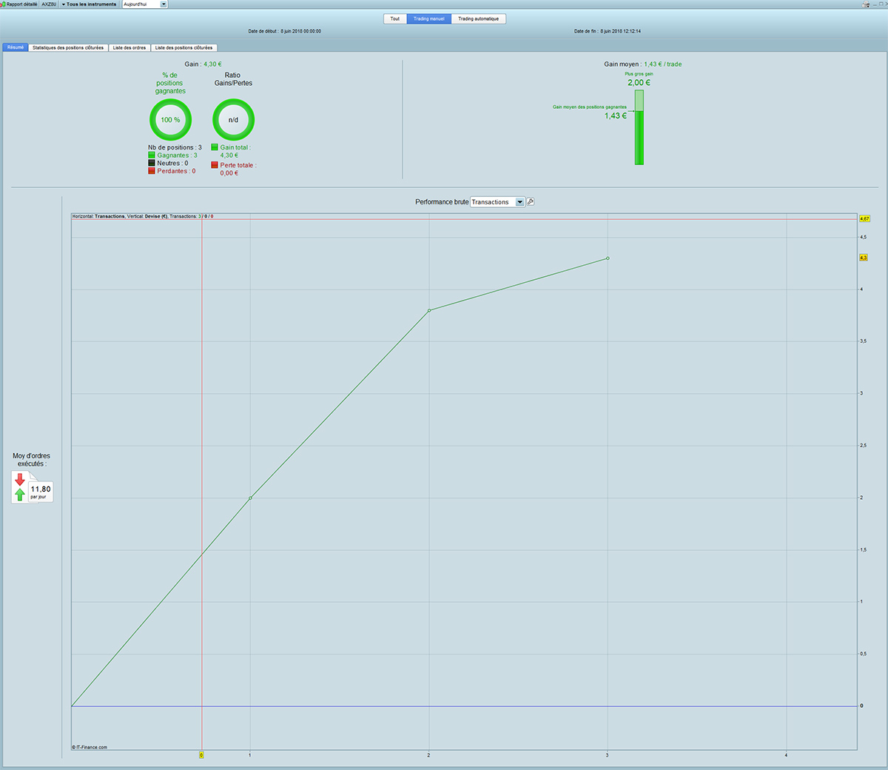Click the wrench settings icon beside Transactions
888x770 pixels.
tap(531, 201)
